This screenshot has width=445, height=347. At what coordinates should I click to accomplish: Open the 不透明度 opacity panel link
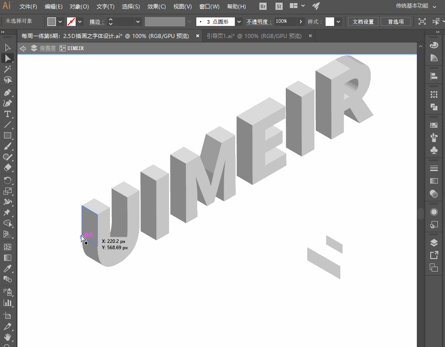click(x=259, y=21)
